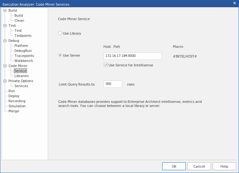239x173 pixels.
Task: Select the Use Library radio button
Action: (x=60, y=33)
